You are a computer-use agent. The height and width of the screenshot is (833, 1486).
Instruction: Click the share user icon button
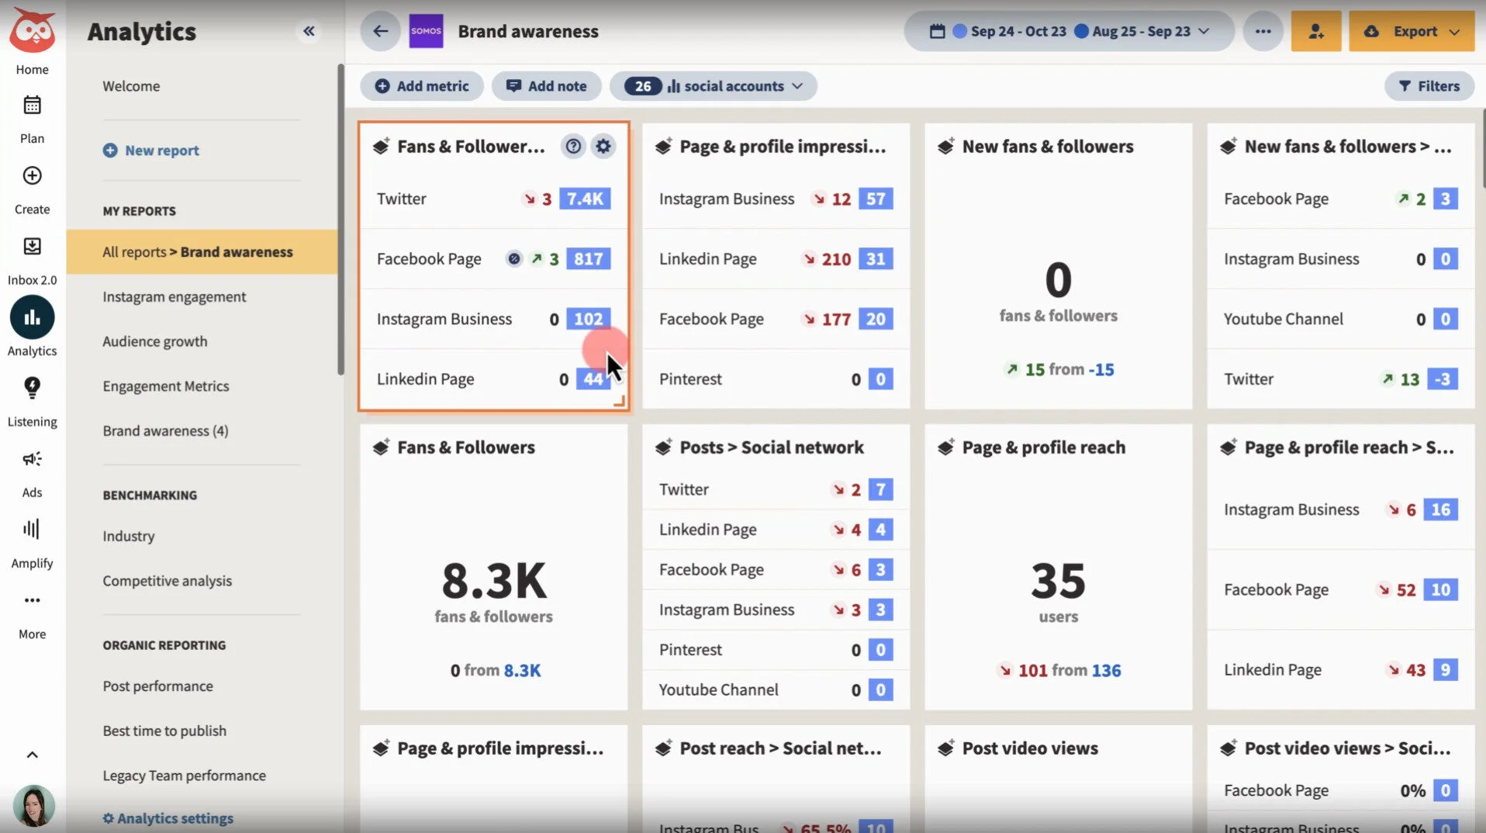tap(1316, 31)
